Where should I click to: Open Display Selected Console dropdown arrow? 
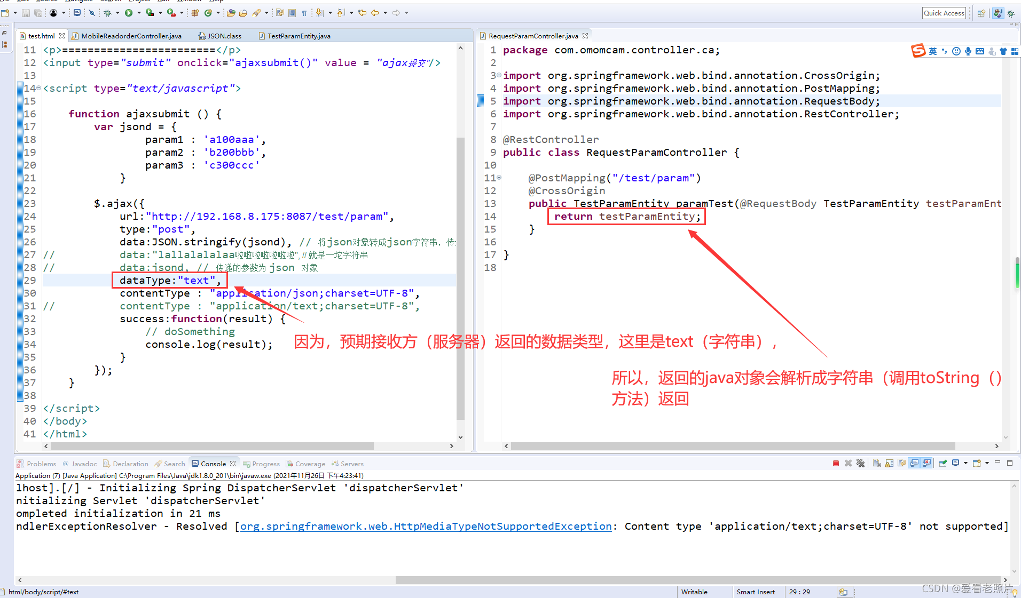(x=965, y=463)
